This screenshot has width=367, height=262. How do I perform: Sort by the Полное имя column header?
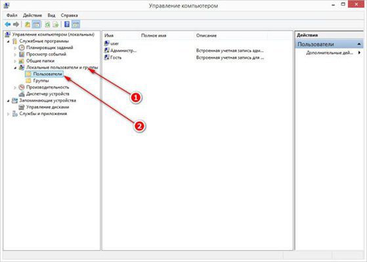[x=154, y=35]
